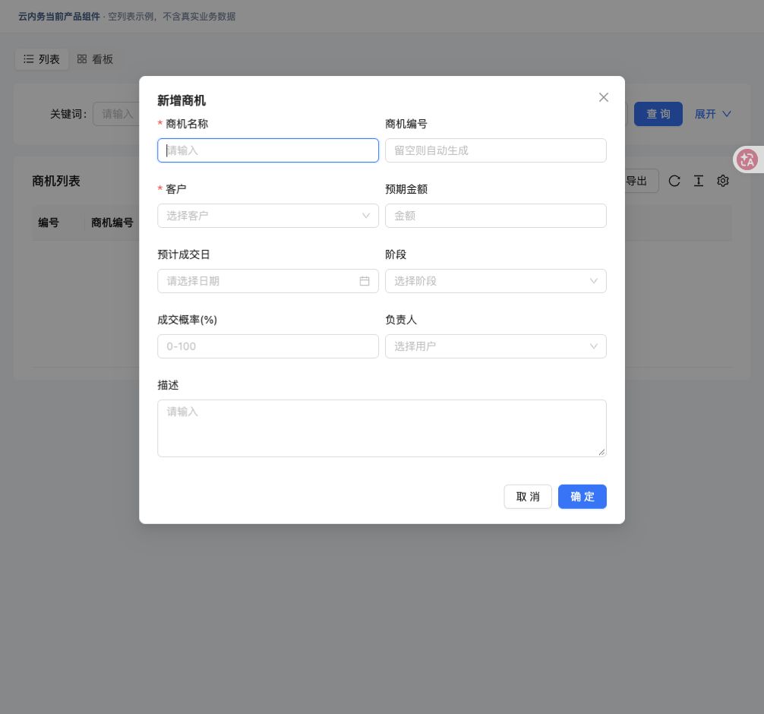Switch to 看板 view tab

pos(95,59)
